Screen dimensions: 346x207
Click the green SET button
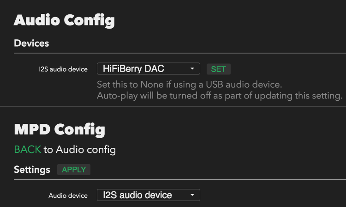click(219, 69)
